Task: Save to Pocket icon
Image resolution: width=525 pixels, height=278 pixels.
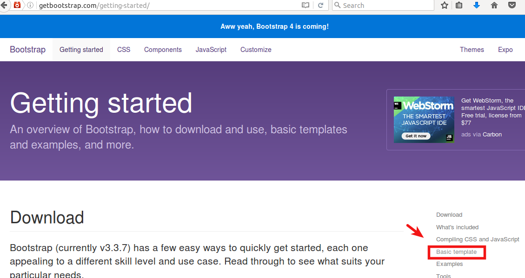Action: click(x=512, y=6)
